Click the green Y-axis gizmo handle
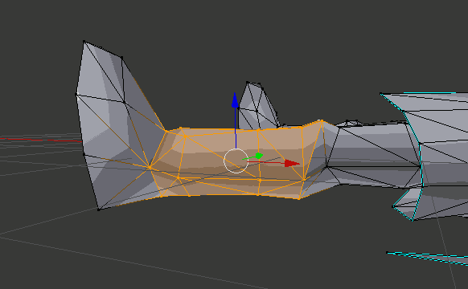The height and width of the screenshot is (289, 468). click(259, 156)
